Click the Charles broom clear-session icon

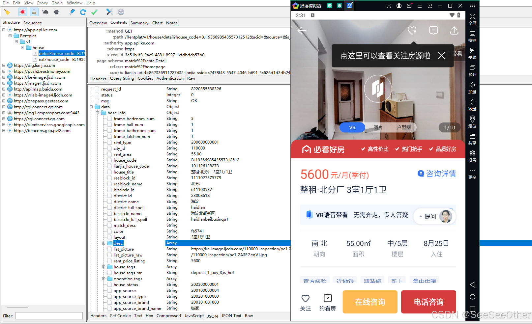click(7, 12)
